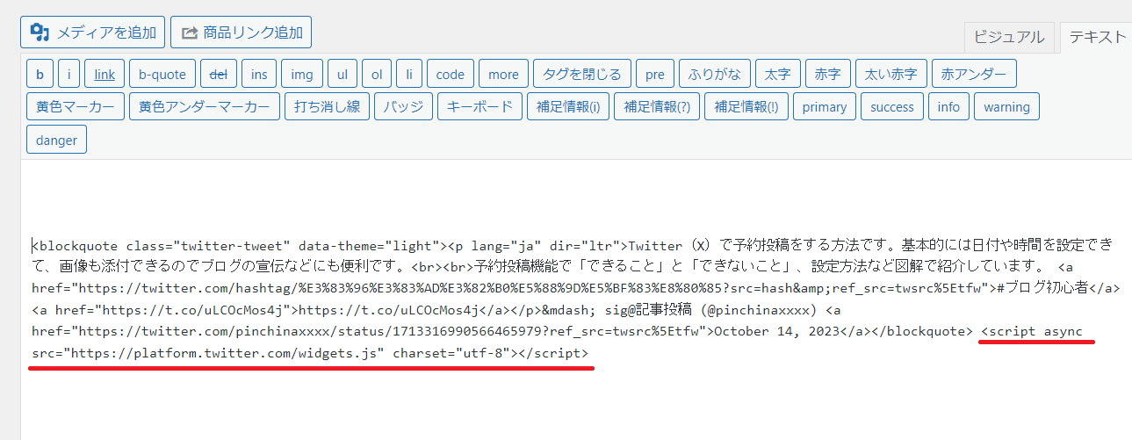
Task: Click the タグを閉じる button
Action: 582,74
